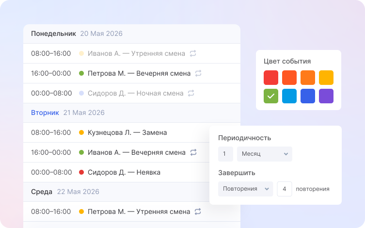Click repeat icon on Иванов А. Утренняя смена
Viewport: 365px width, 228px height.
click(193, 53)
